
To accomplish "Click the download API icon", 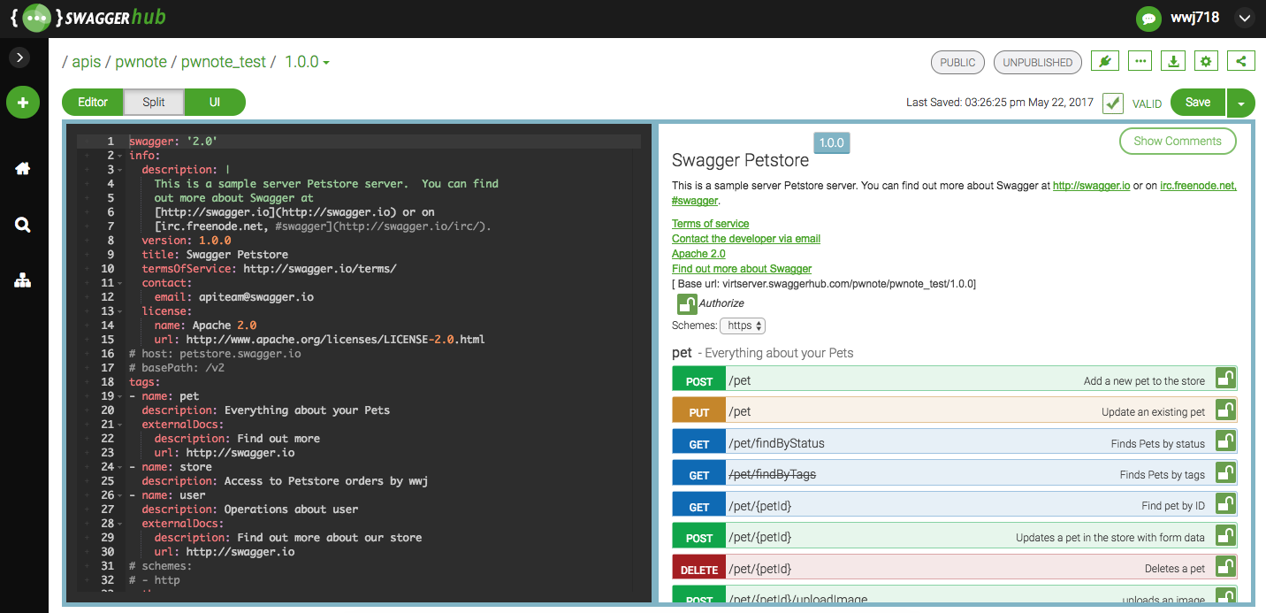I will [1173, 62].
